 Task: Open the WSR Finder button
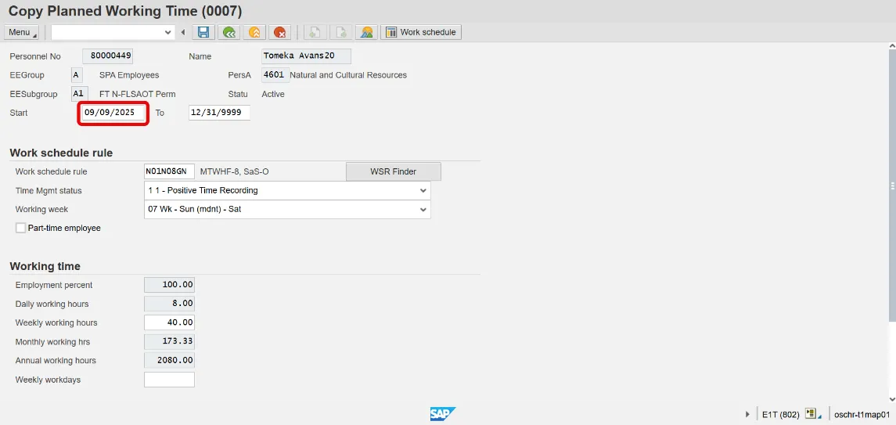point(393,171)
